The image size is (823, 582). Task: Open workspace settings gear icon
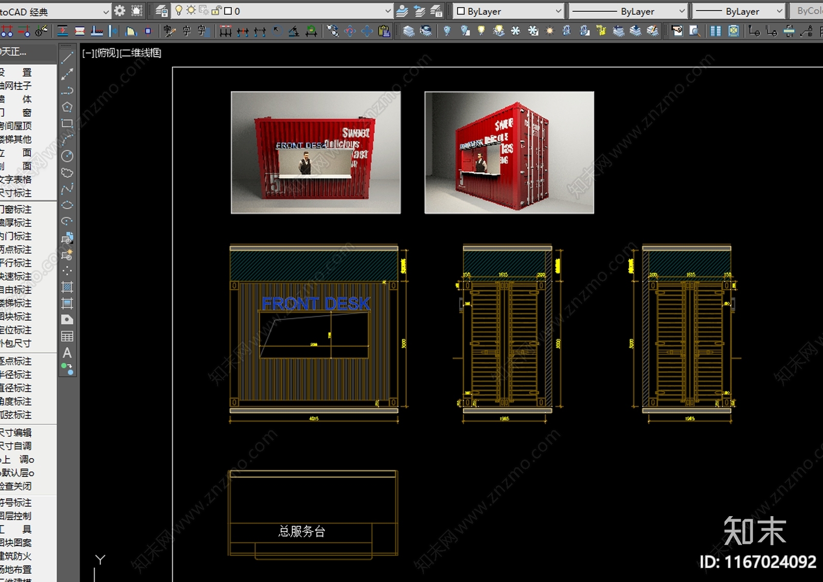(x=120, y=11)
